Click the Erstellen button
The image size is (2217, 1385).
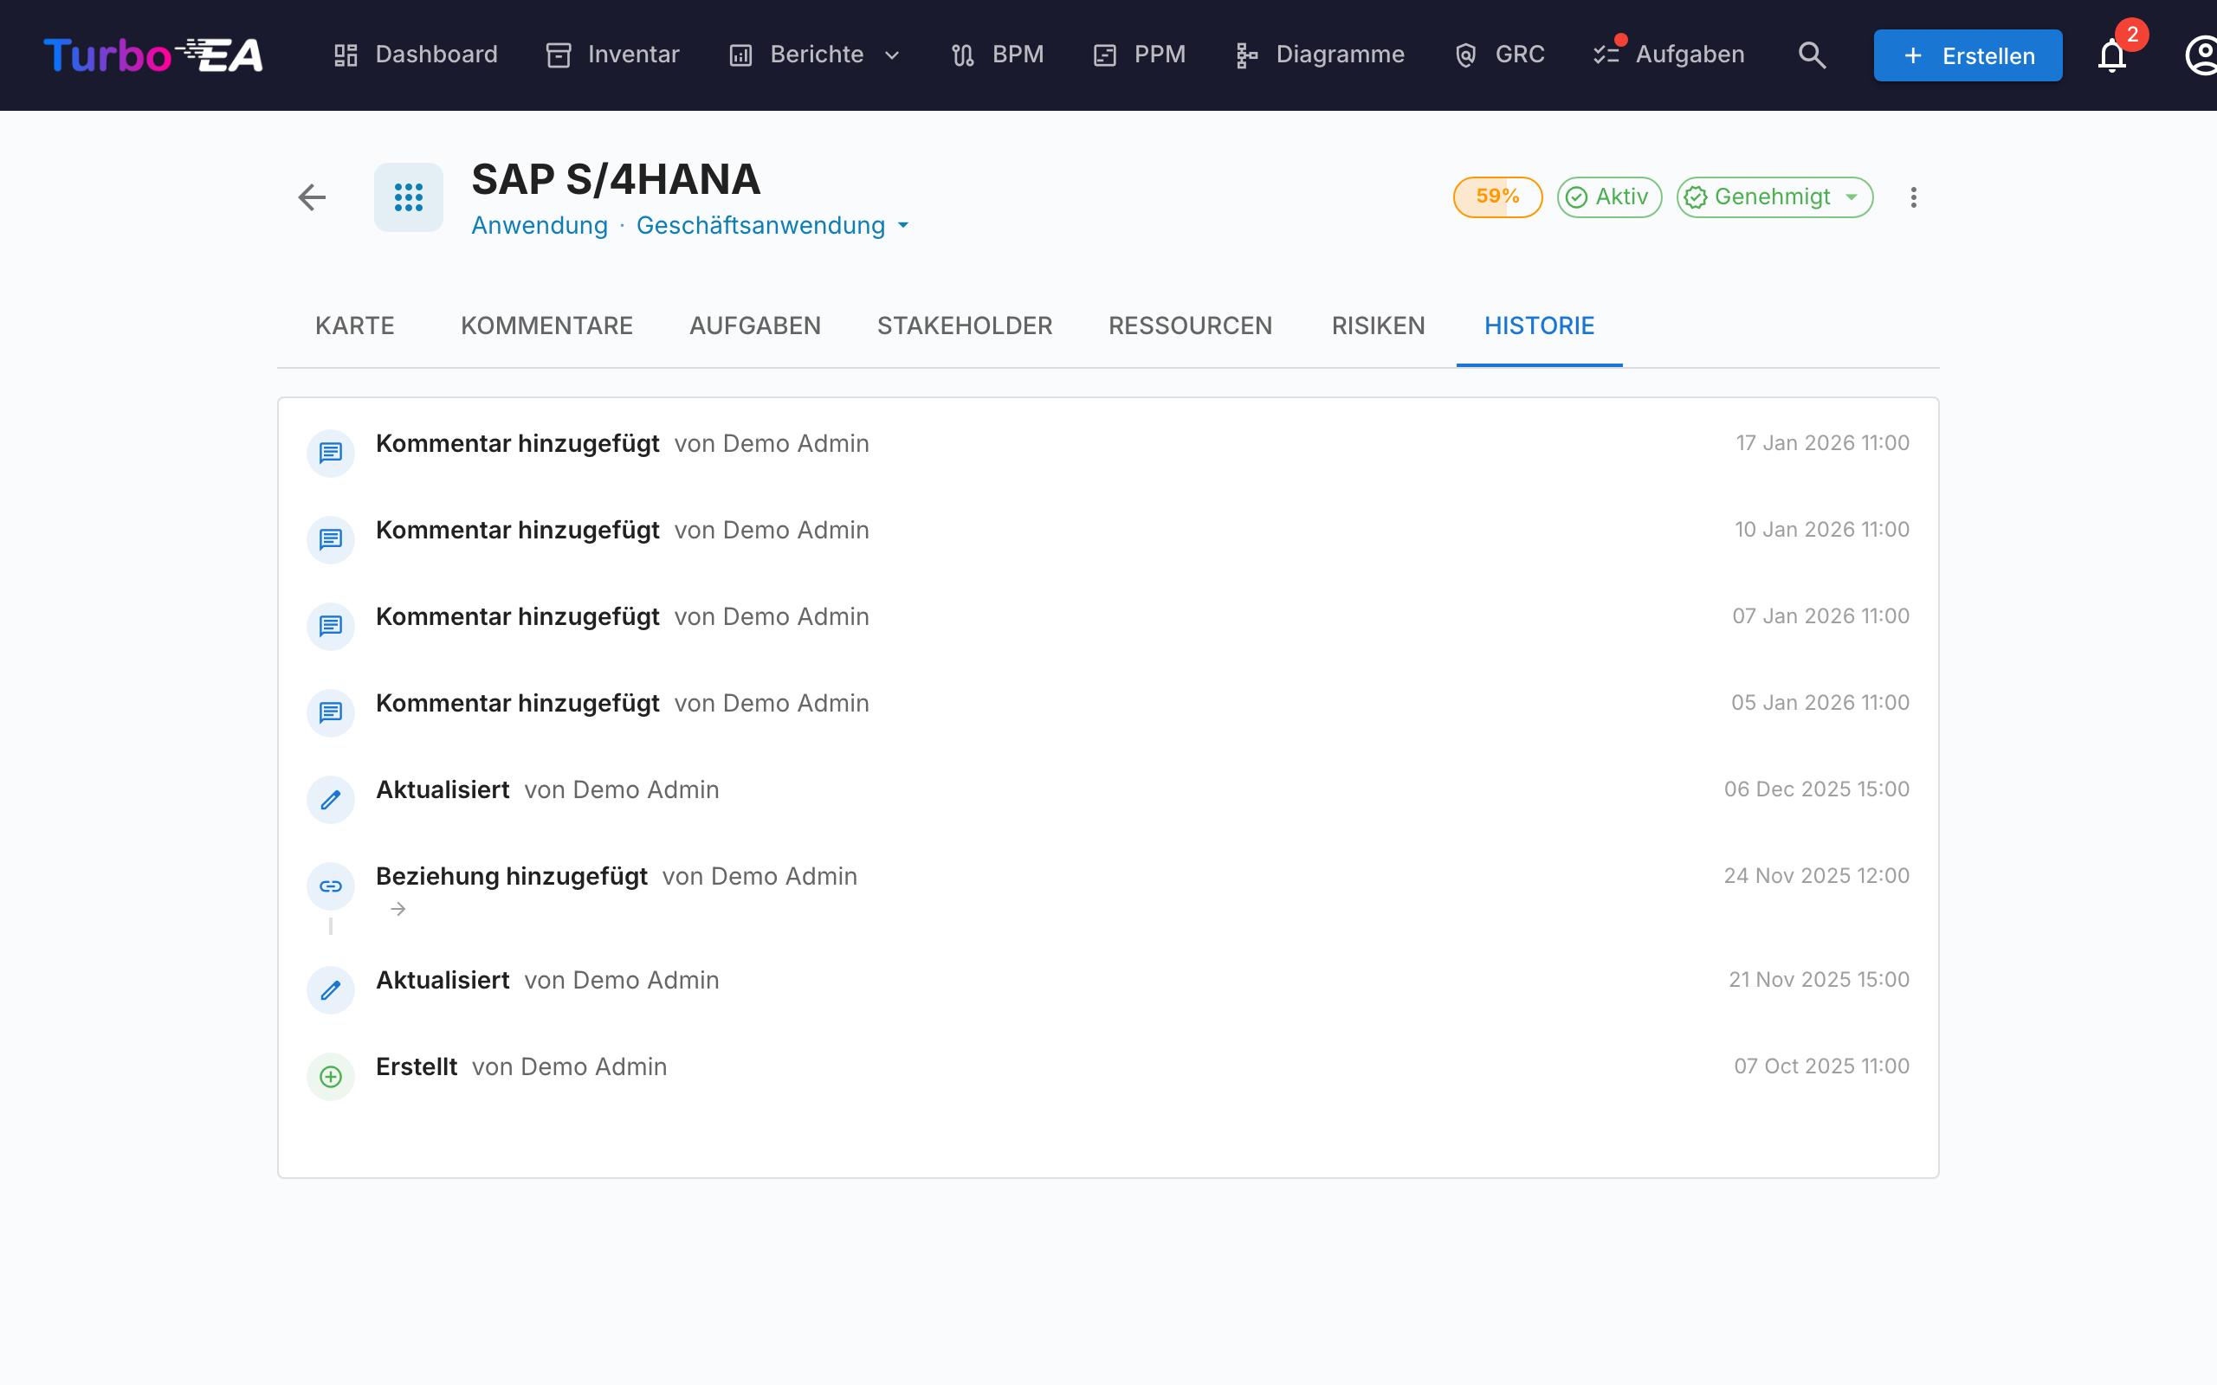pyautogui.click(x=1968, y=56)
